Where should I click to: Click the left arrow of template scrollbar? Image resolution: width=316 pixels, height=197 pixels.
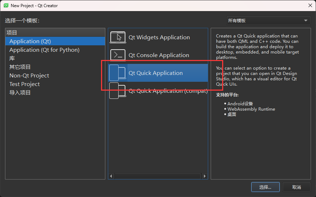(x=111, y=176)
